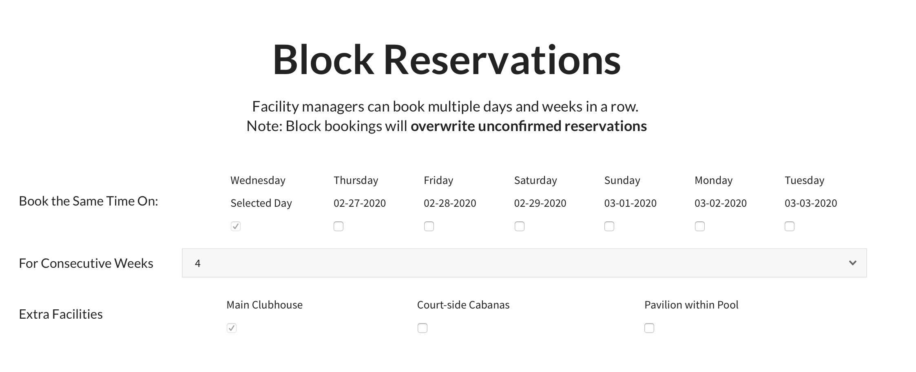
Task: Check the Thursday 02-27-2020 checkbox
Action: click(339, 226)
